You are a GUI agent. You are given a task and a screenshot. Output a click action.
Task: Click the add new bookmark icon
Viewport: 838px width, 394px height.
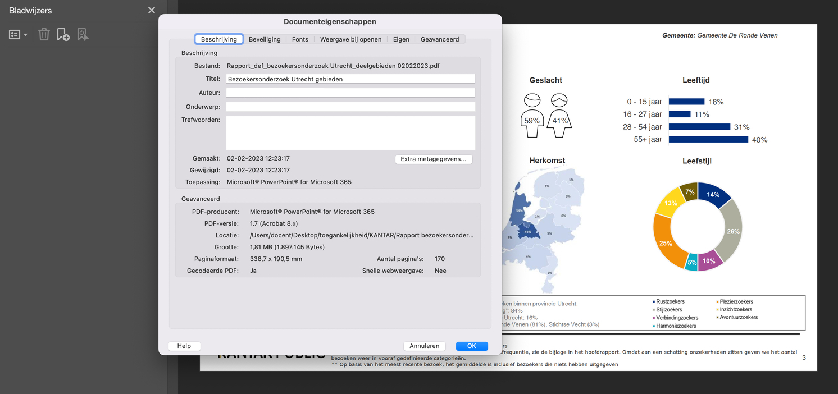pyautogui.click(x=63, y=35)
